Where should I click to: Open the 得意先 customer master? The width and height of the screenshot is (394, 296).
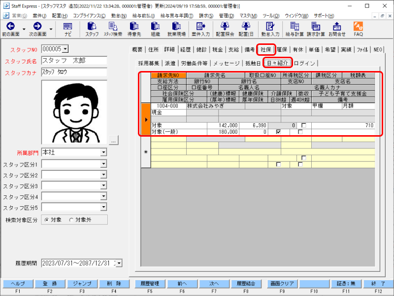click(134, 29)
